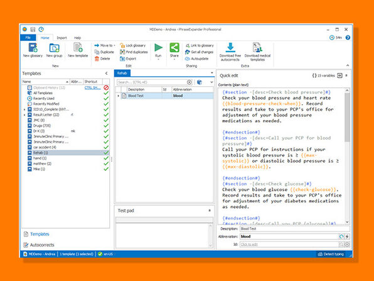Screen dimensions: 374x281
Task: Open the File menu
Action: pyautogui.click(x=28, y=38)
